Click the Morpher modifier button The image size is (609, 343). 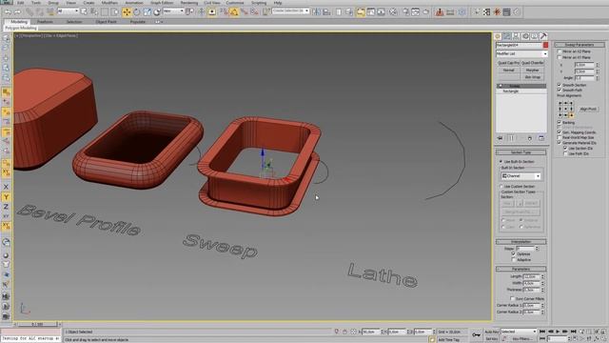point(533,70)
